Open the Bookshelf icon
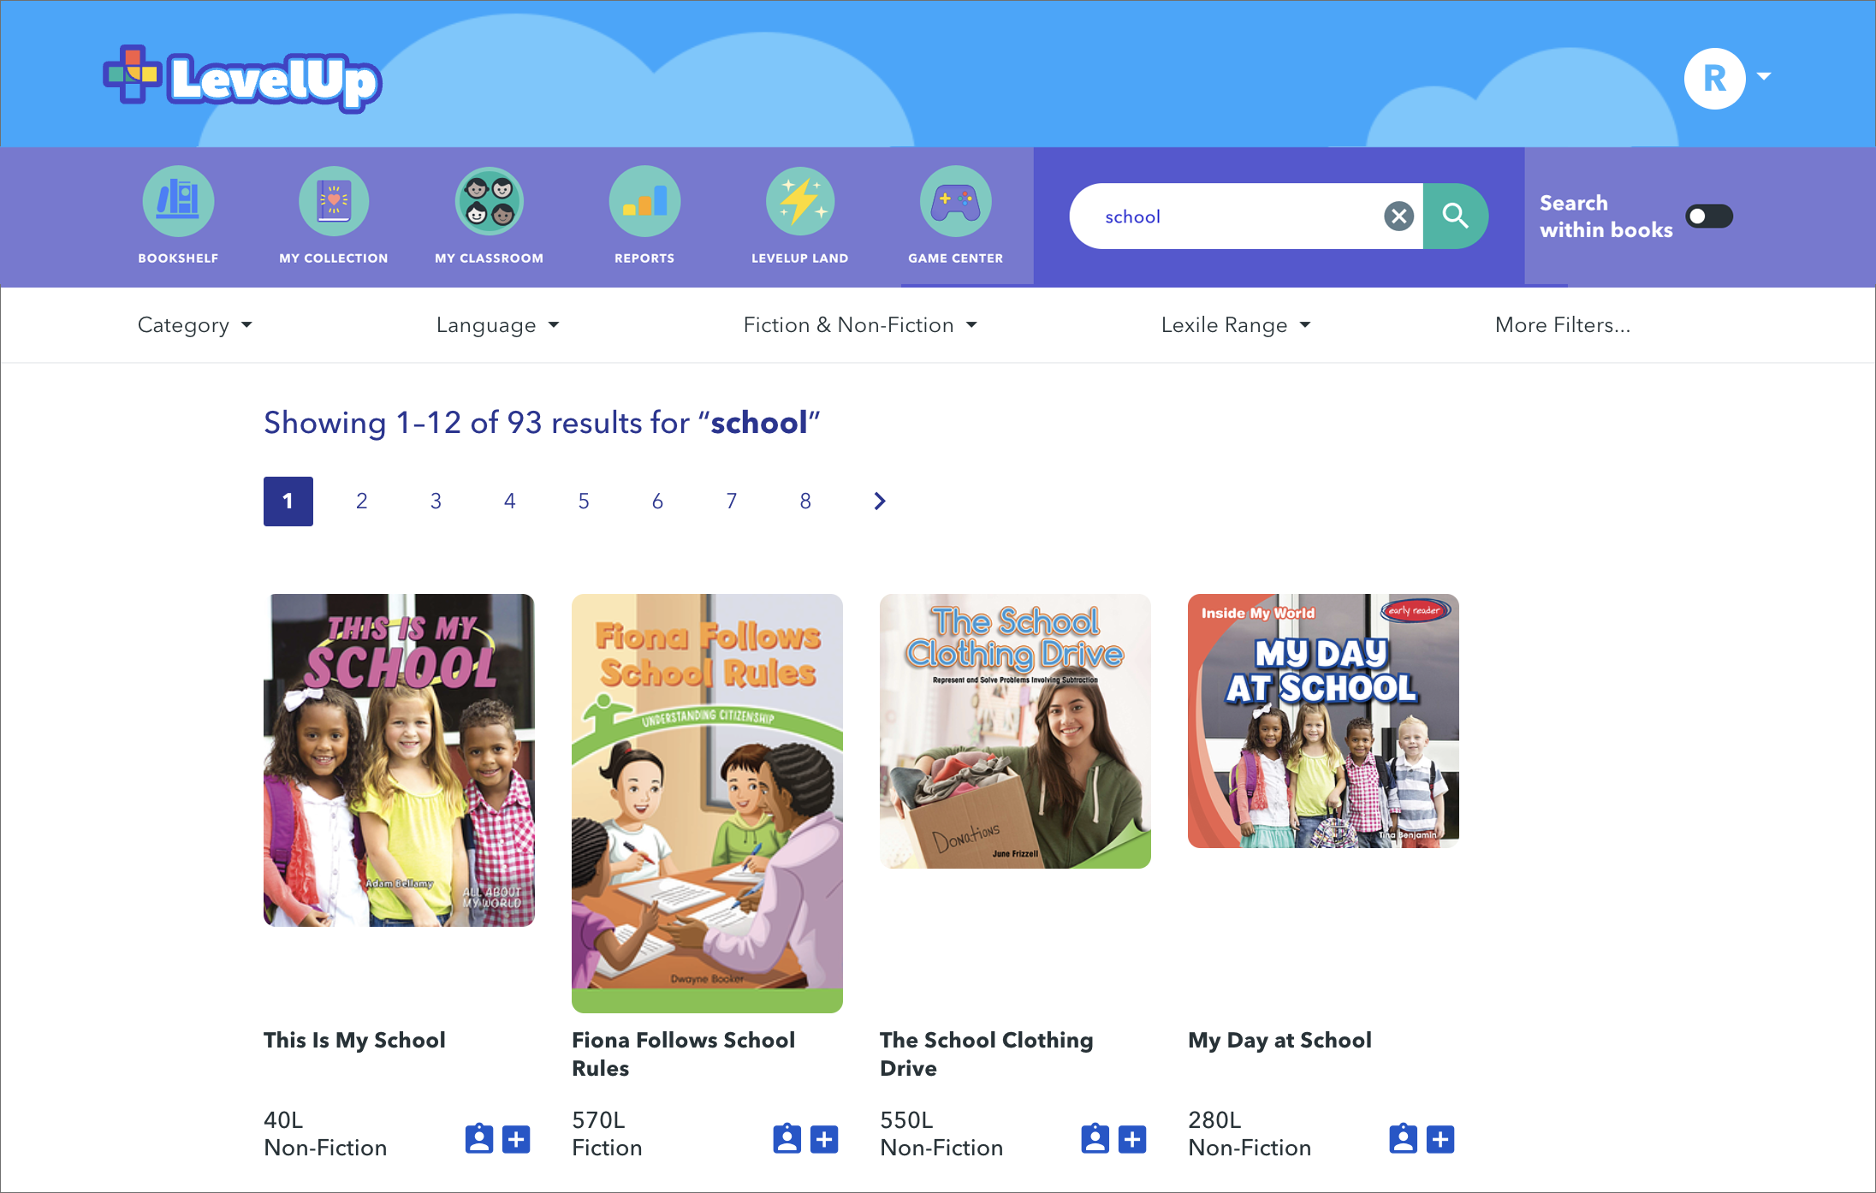Screen dimensions: 1876x1193 [178, 202]
